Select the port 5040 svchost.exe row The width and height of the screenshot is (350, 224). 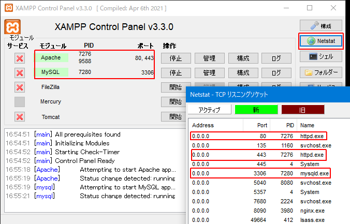(269, 183)
